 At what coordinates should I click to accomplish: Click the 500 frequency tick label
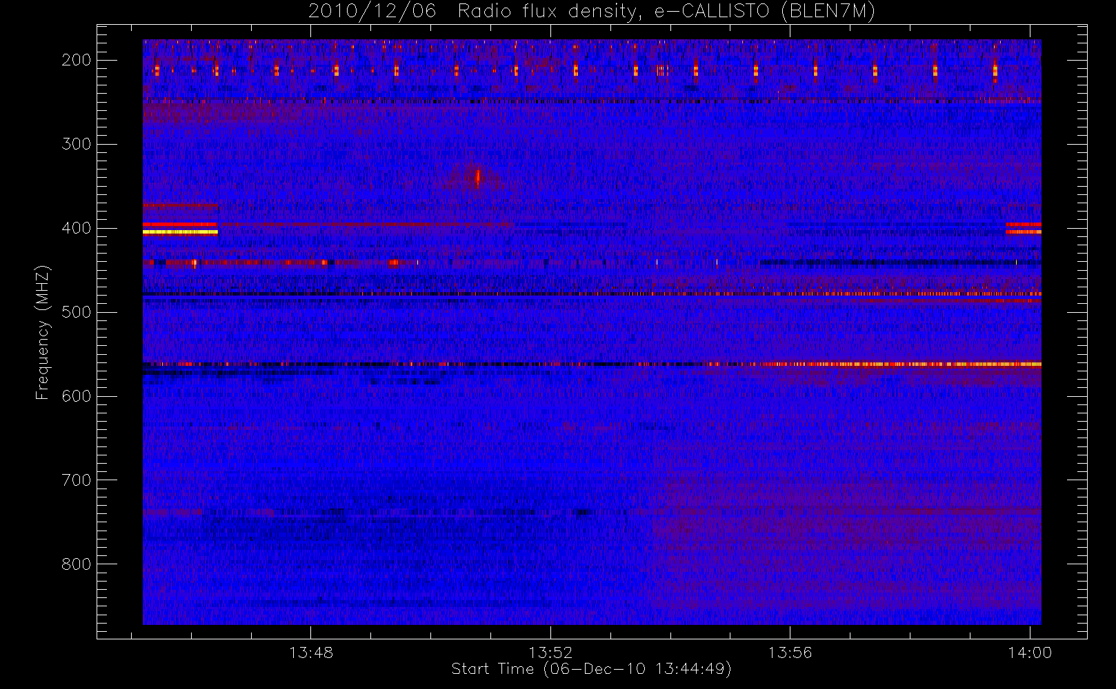[77, 312]
